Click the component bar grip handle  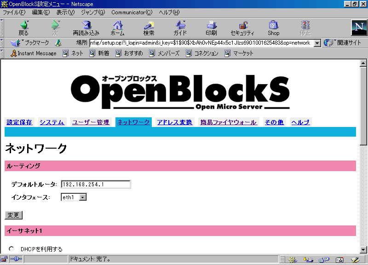pos(282,259)
